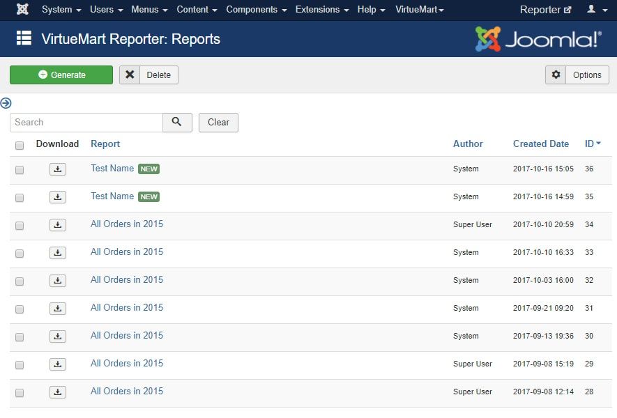Open All Orders in 2015 report ID 28
617x418 pixels.
coord(127,392)
